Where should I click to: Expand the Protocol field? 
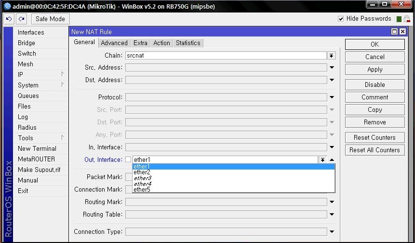tap(332, 97)
